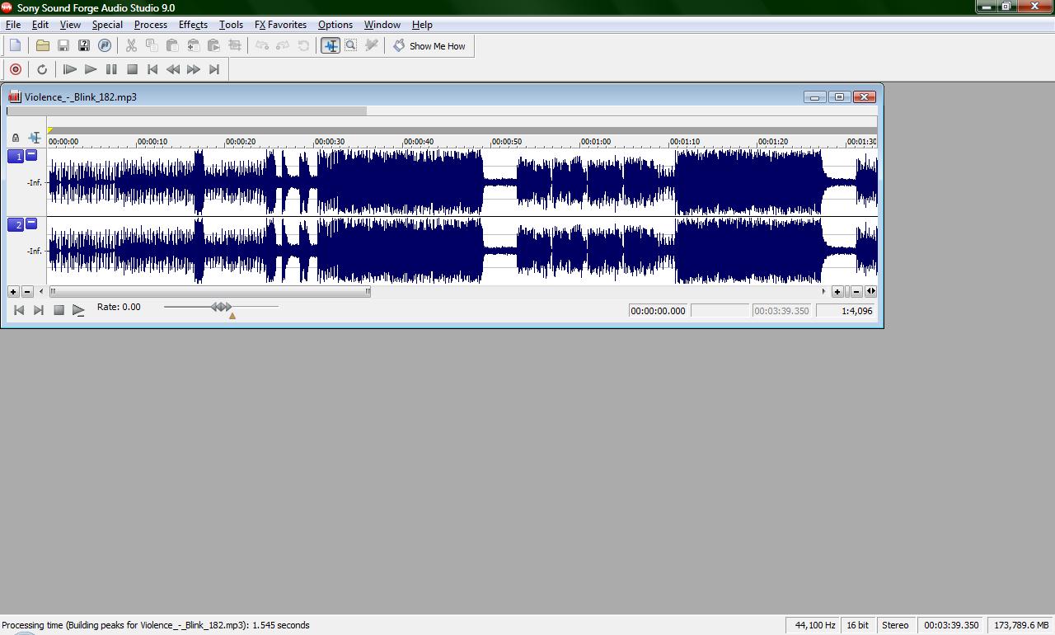The width and height of the screenshot is (1055, 635).
Task: Click Play in transport toolbar
Action: pos(91,69)
